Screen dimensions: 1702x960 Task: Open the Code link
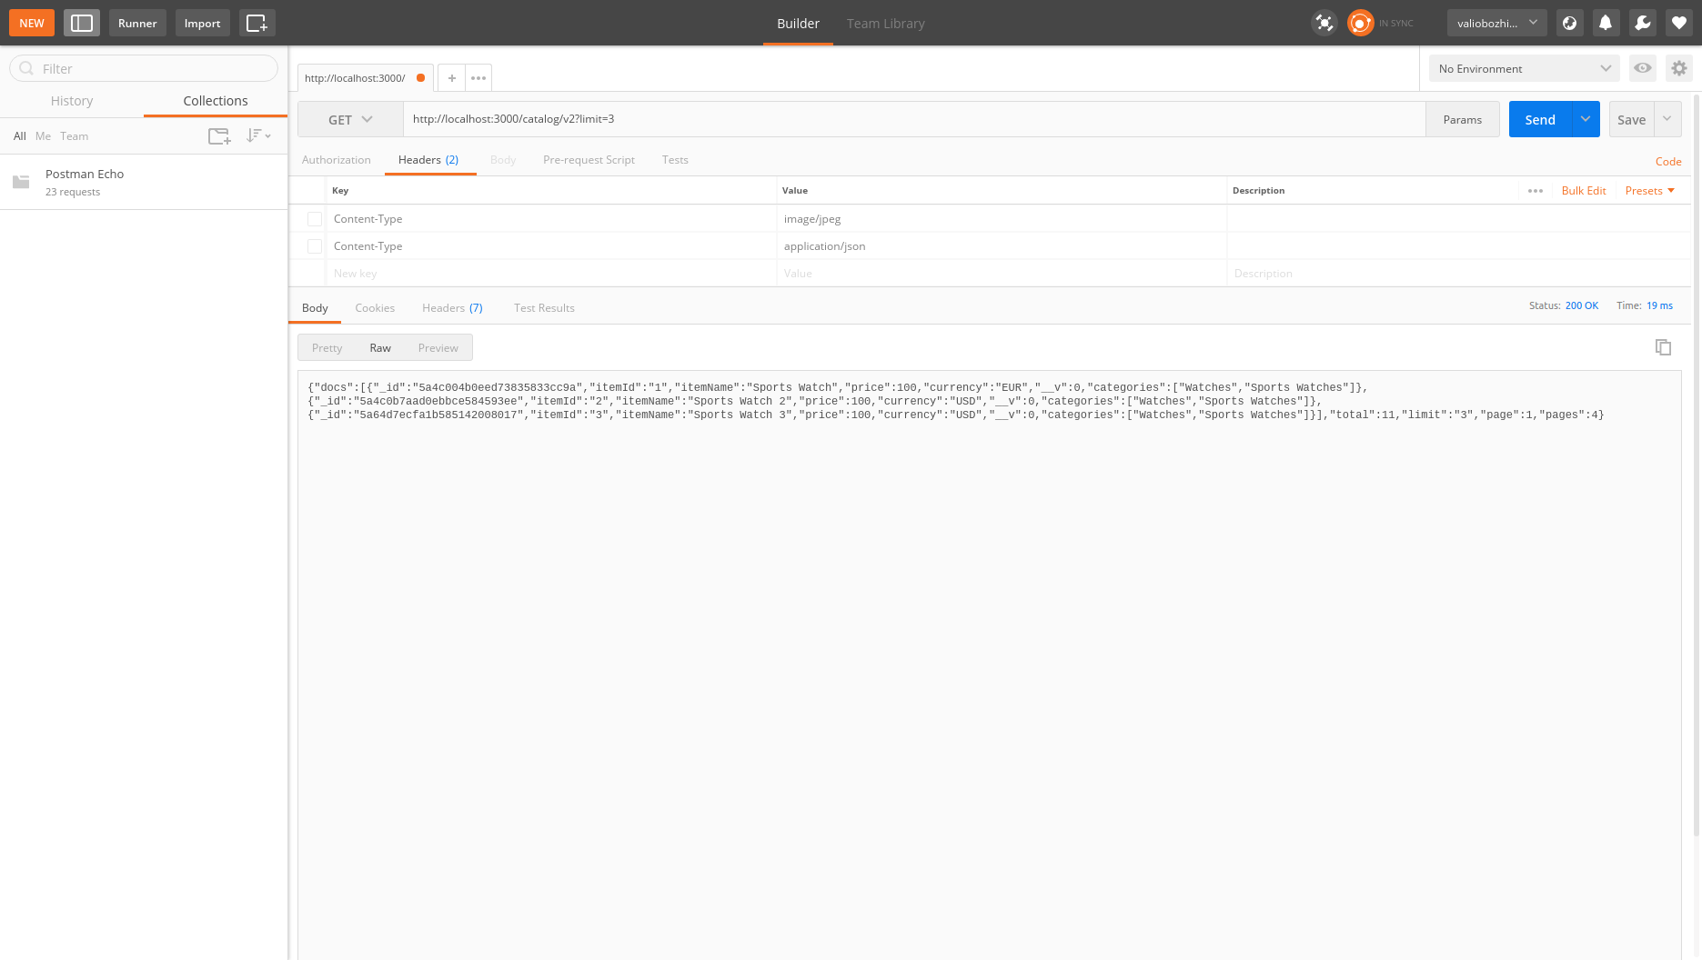(x=1668, y=162)
